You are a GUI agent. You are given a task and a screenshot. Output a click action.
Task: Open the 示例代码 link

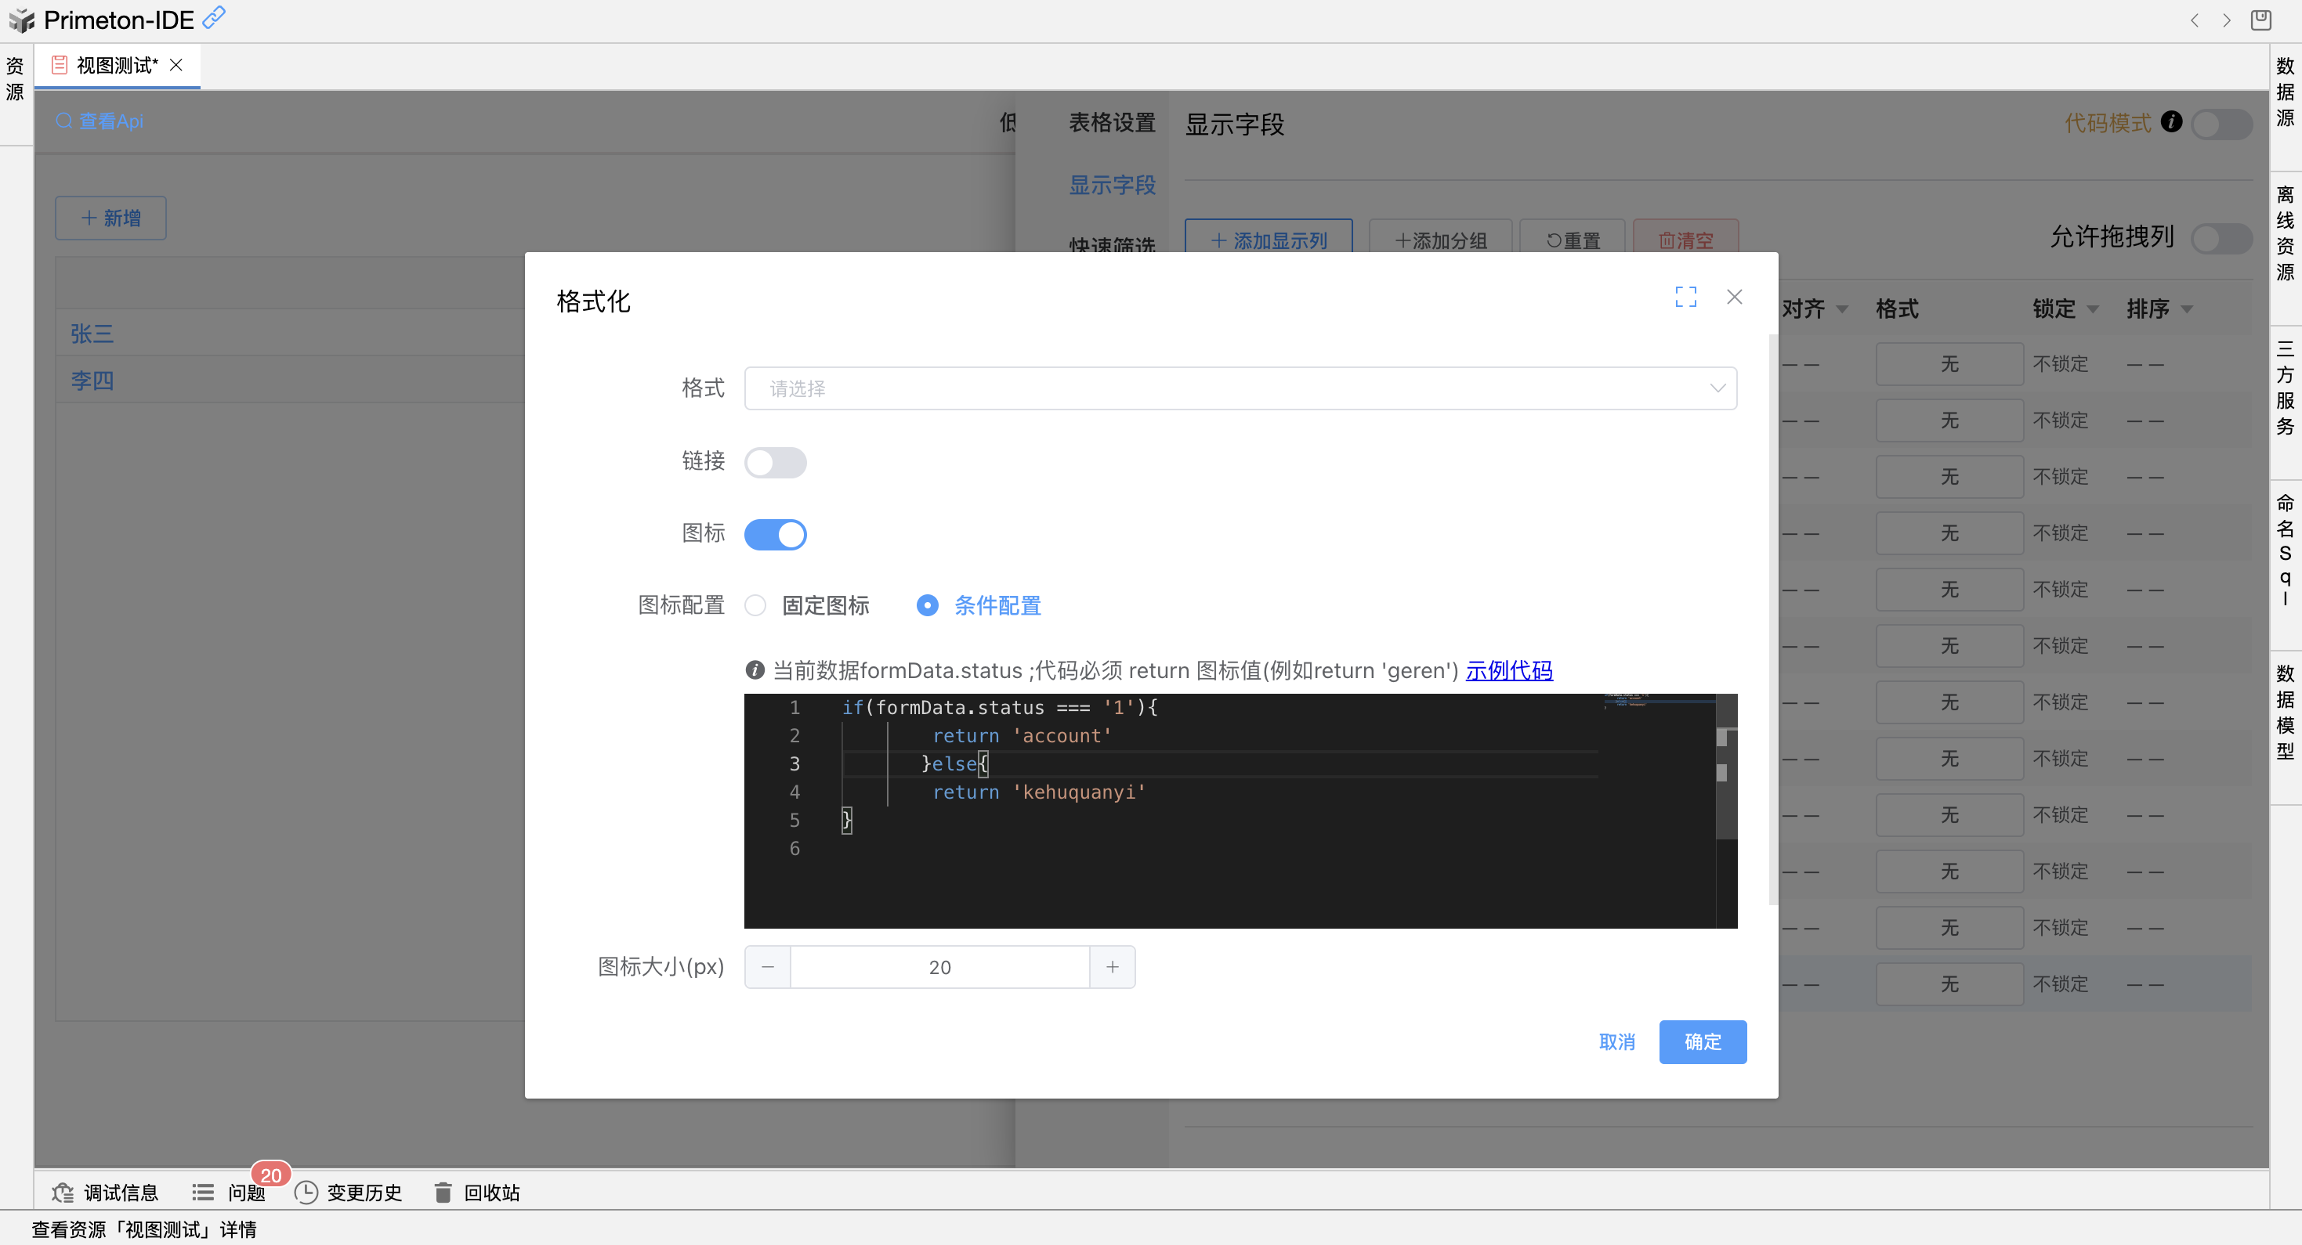(x=1508, y=671)
